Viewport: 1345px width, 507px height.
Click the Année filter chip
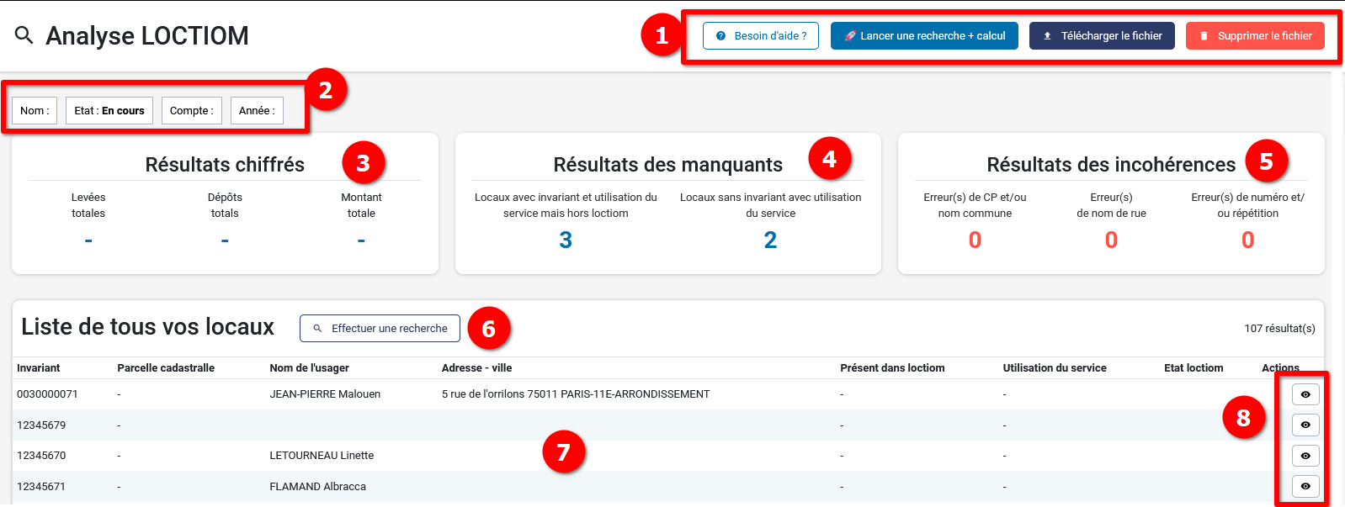(x=257, y=111)
